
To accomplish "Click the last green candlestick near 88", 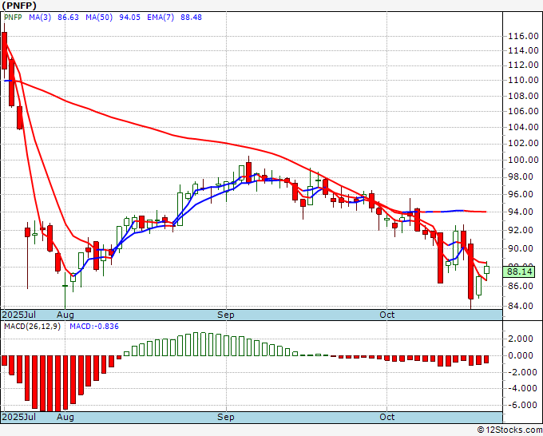I will [486, 270].
